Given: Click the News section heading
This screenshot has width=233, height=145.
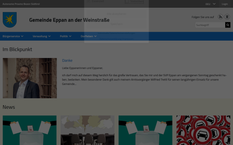Looking at the screenshot, I should (9, 107).
